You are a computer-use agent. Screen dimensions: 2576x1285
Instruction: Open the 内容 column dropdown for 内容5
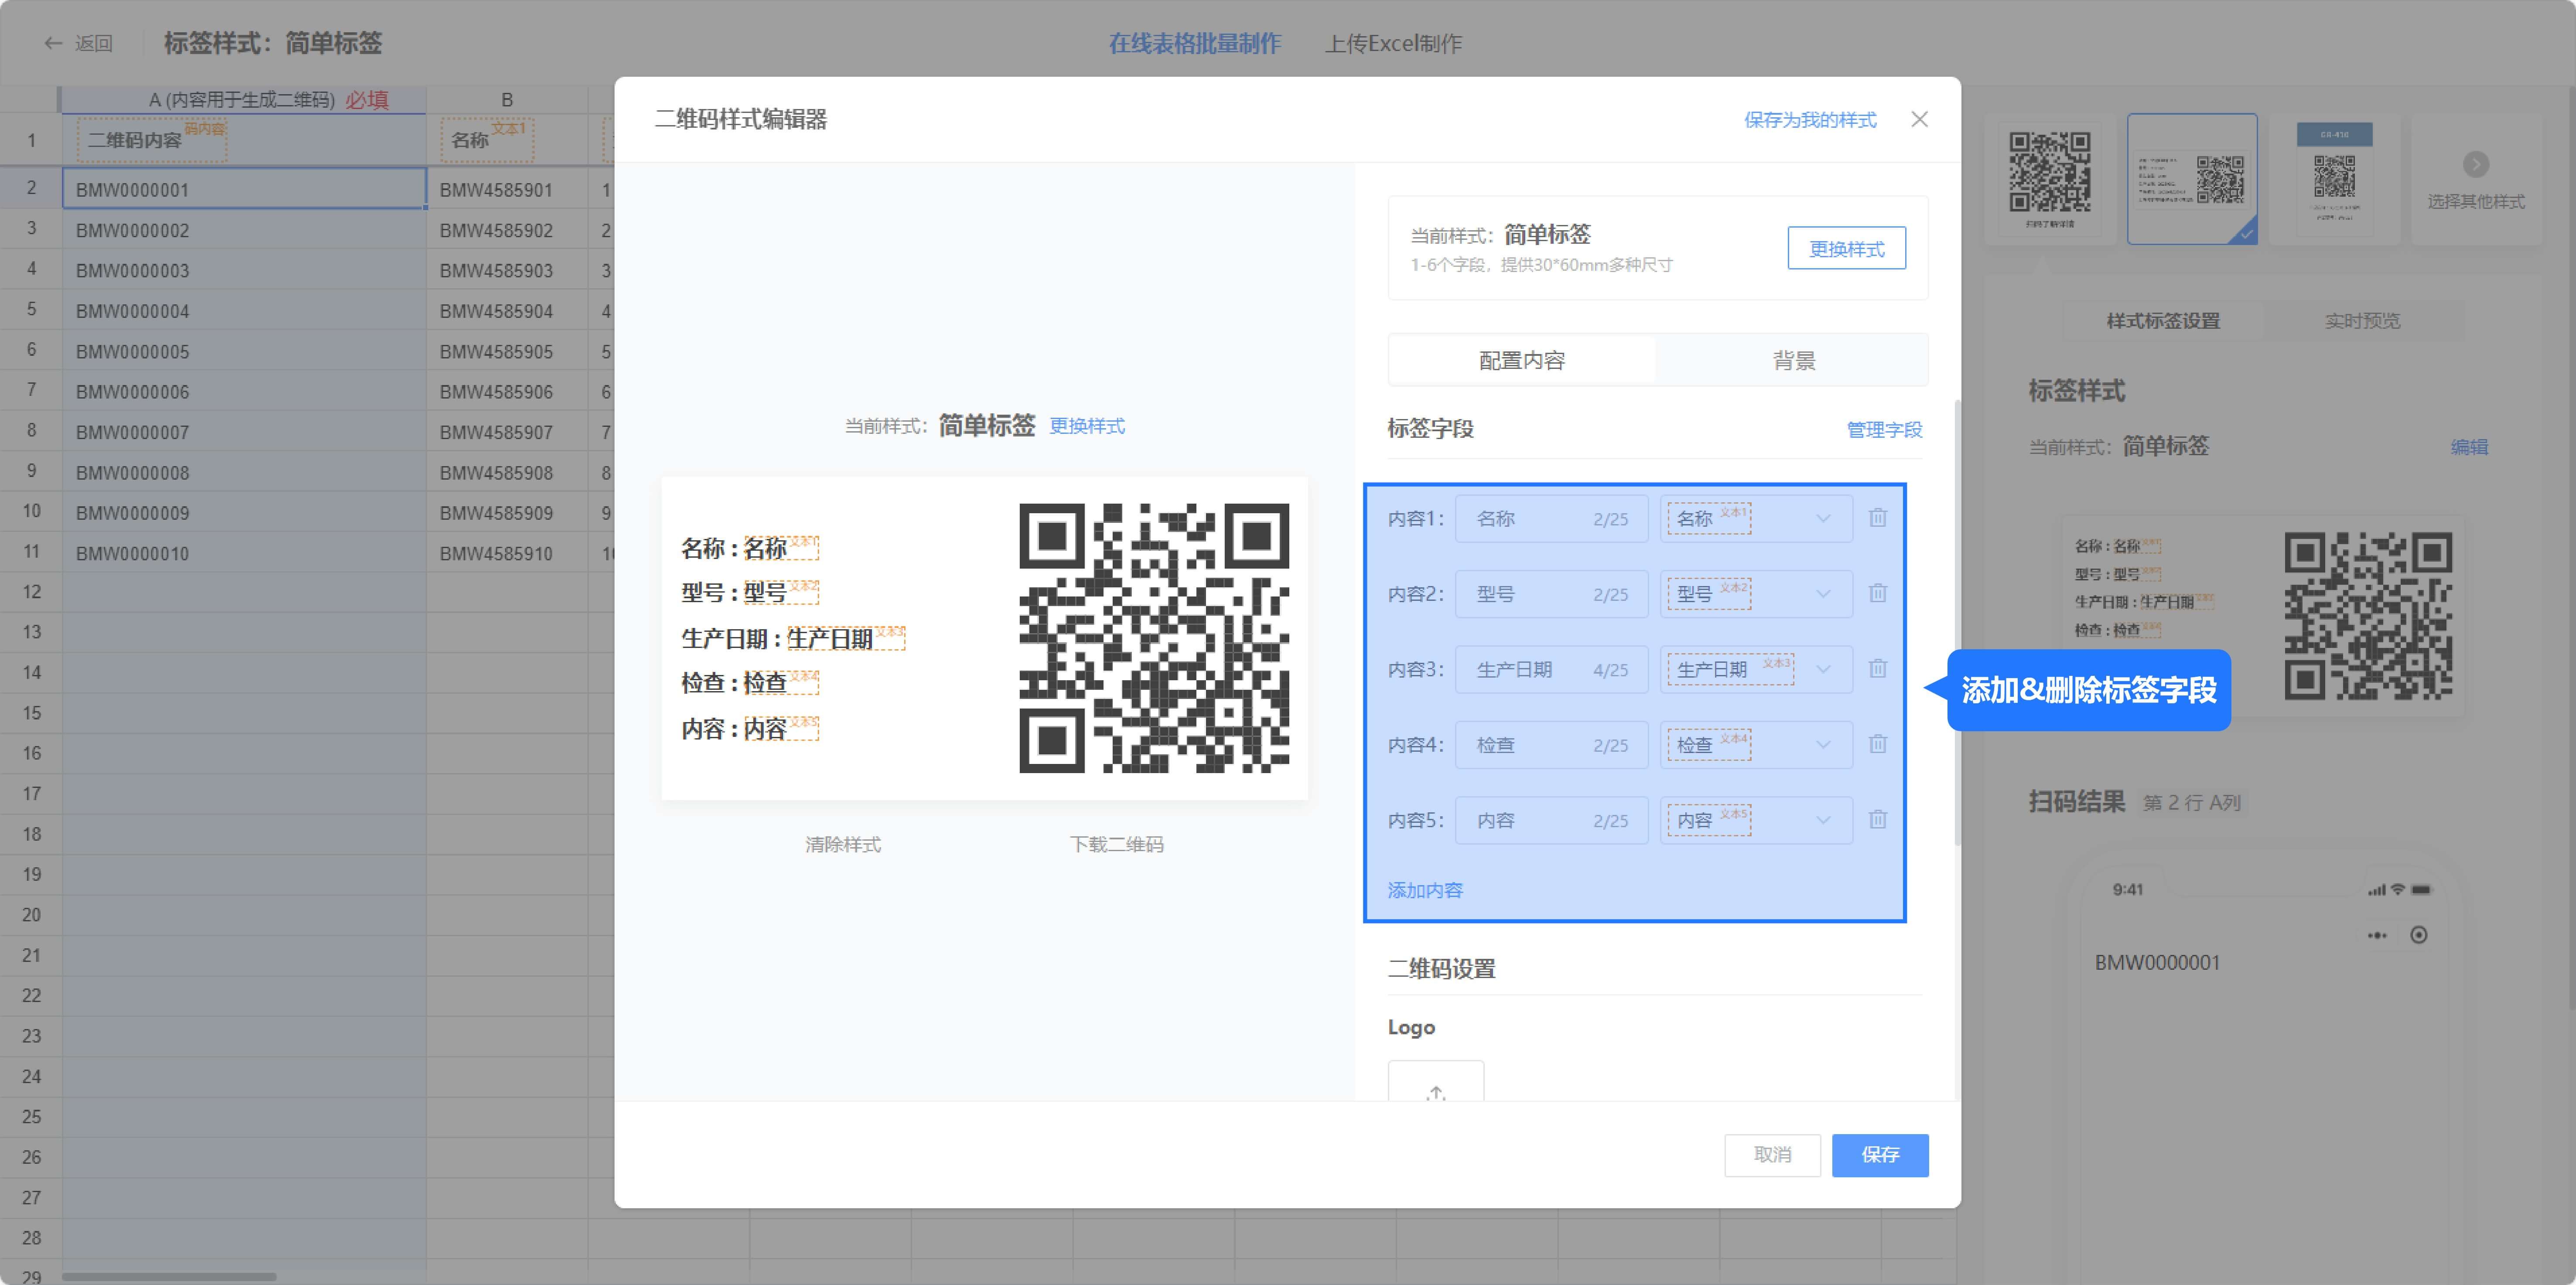point(1822,820)
